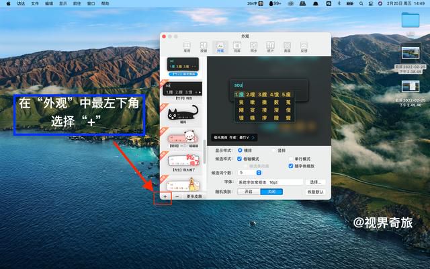Click the 选择... font button
The height and width of the screenshot is (269, 430).
315,182
